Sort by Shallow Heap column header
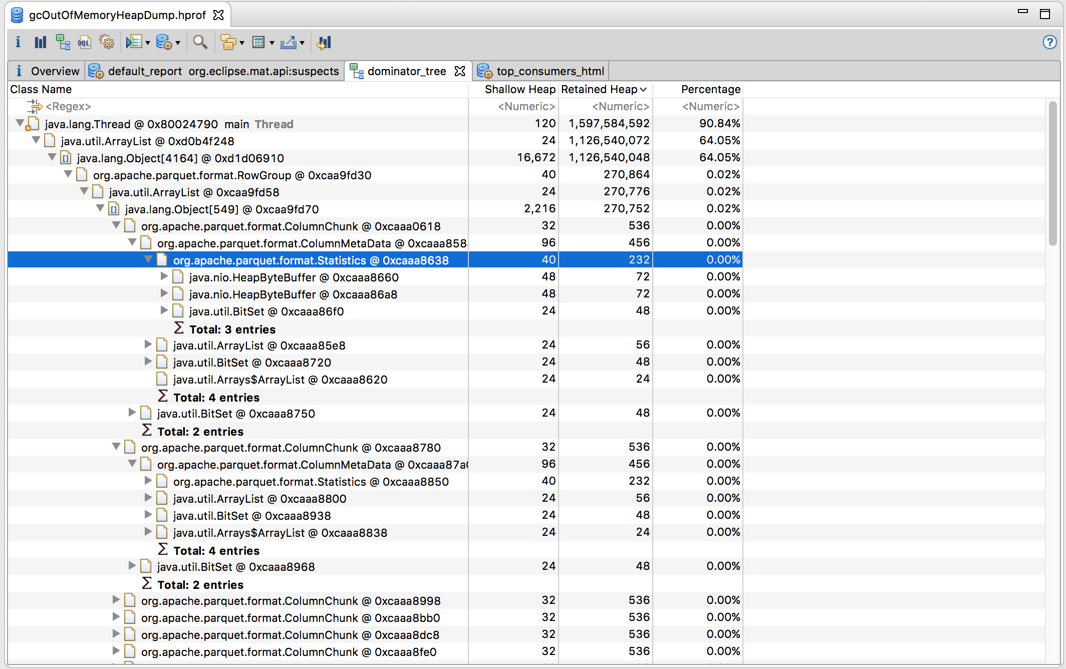 click(x=513, y=89)
